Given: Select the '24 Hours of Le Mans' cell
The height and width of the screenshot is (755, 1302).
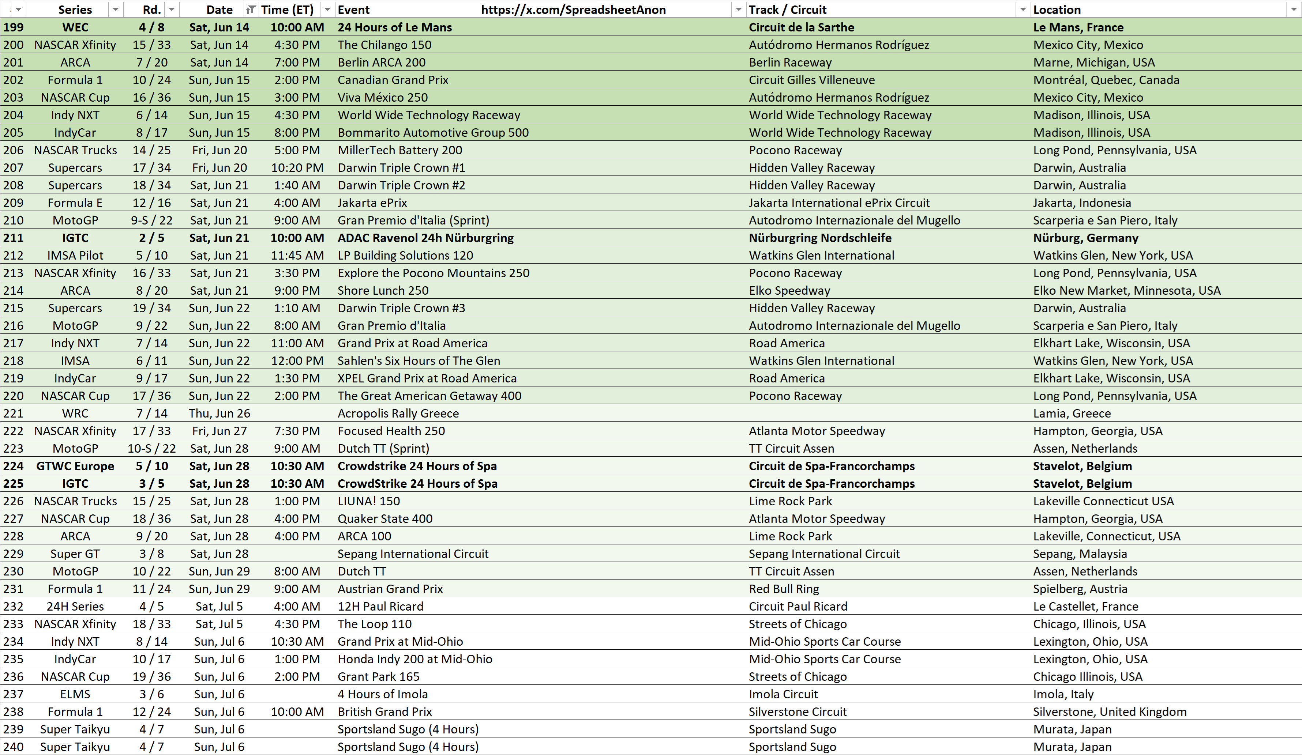Looking at the screenshot, I should pos(395,27).
